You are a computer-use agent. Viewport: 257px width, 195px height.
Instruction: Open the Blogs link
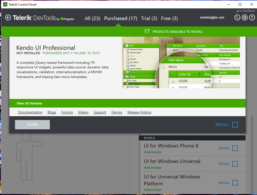(x=52, y=112)
